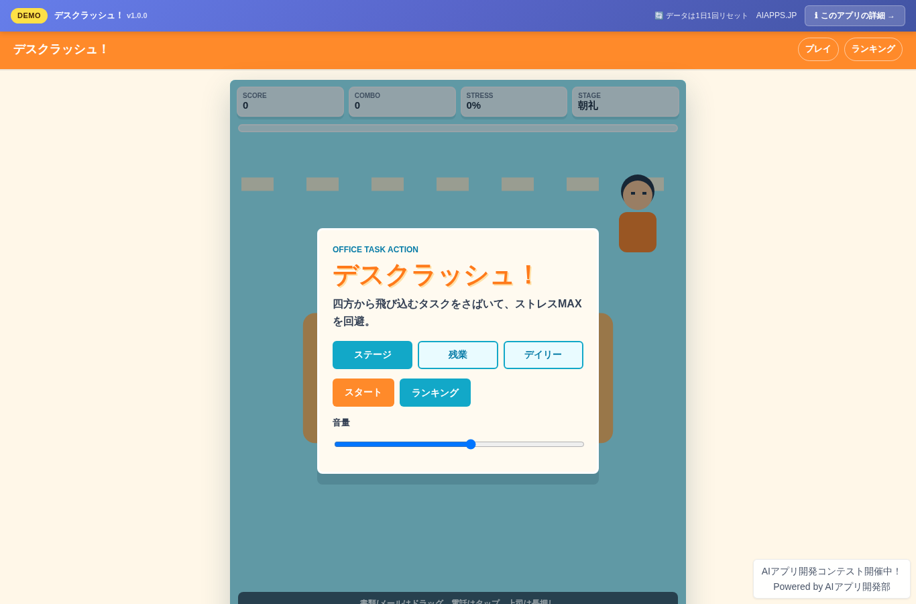Click the データは1日1回リセット notice
916x604 pixels.
click(x=701, y=15)
